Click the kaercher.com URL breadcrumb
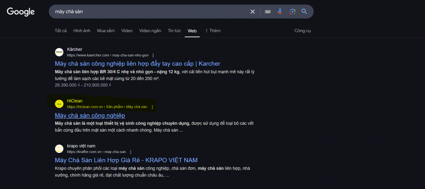The height and width of the screenshot is (189, 425). [x=108, y=55]
